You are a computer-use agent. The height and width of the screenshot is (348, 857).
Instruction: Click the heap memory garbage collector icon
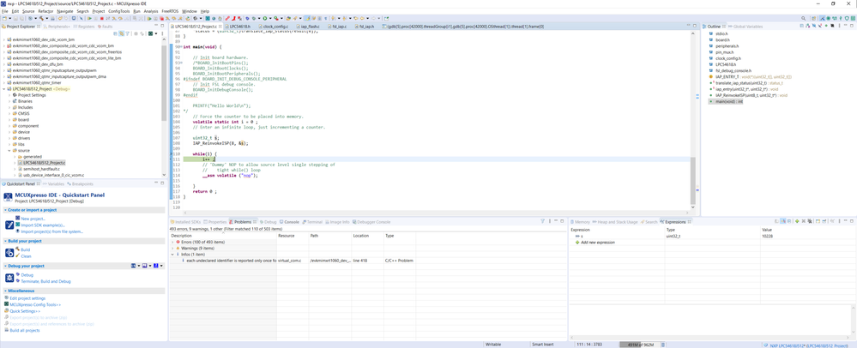[x=663, y=345]
